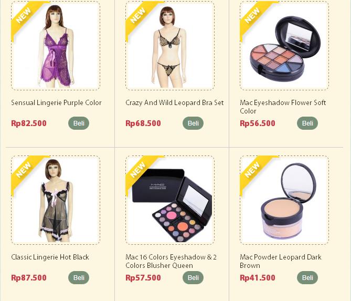
Task: Buy the Mac 16 Colors Eyeshadow item
Action: (x=193, y=278)
